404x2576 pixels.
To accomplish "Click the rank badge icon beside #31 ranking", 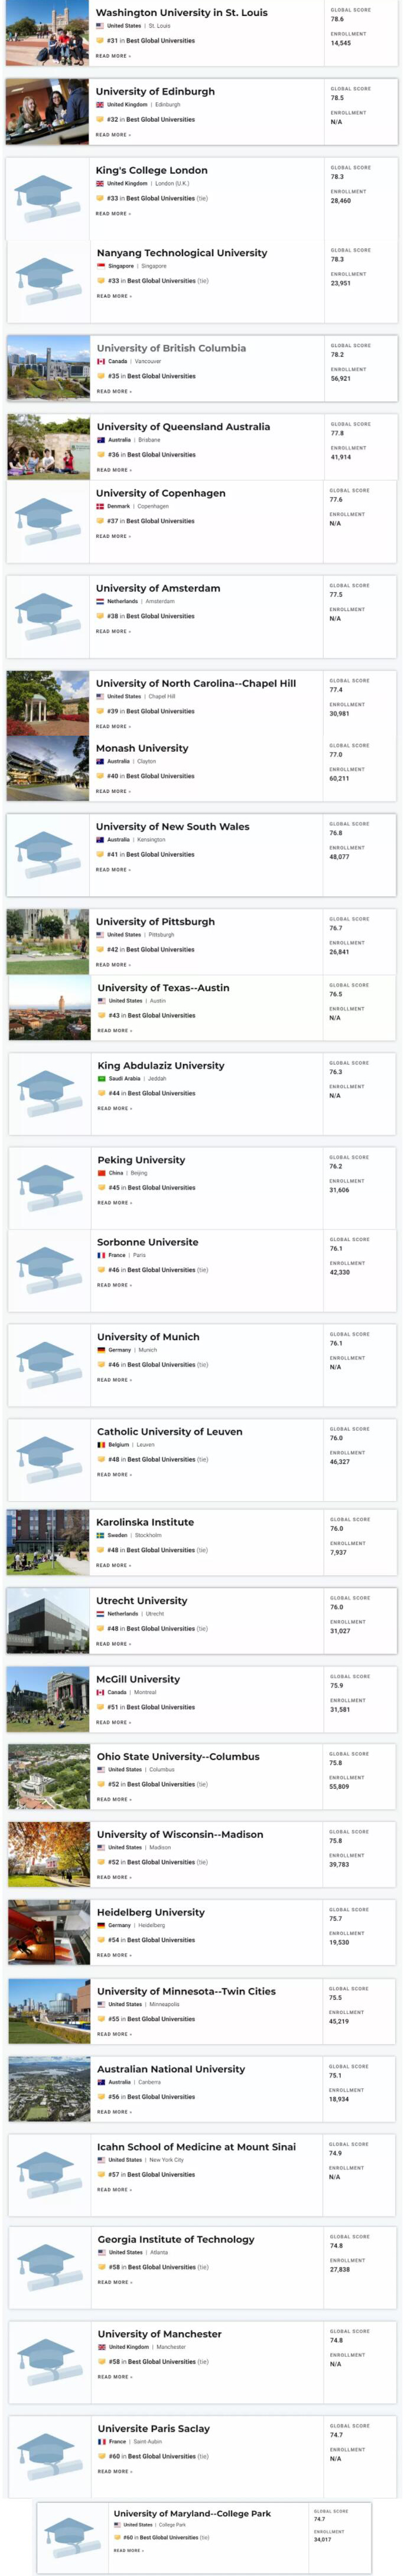I will coord(100,41).
